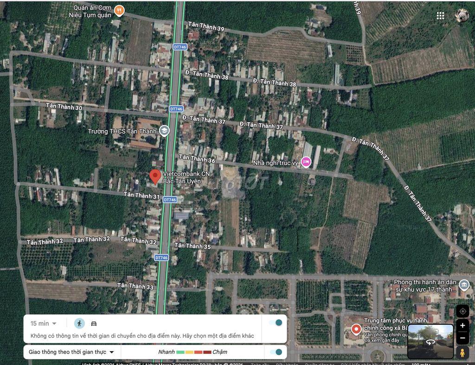Click the my location target icon
This screenshot has height=365, width=475.
click(x=462, y=311)
